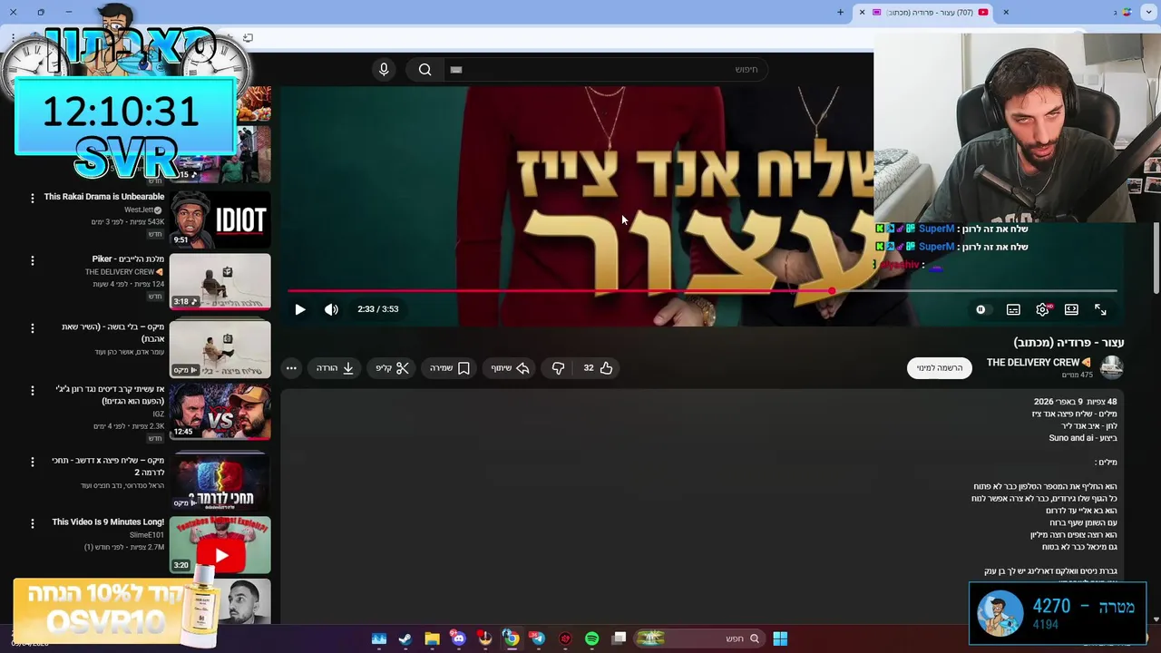1161x653 pixels.
Task: Open Windows Start menu
Action: click(780, 638)
